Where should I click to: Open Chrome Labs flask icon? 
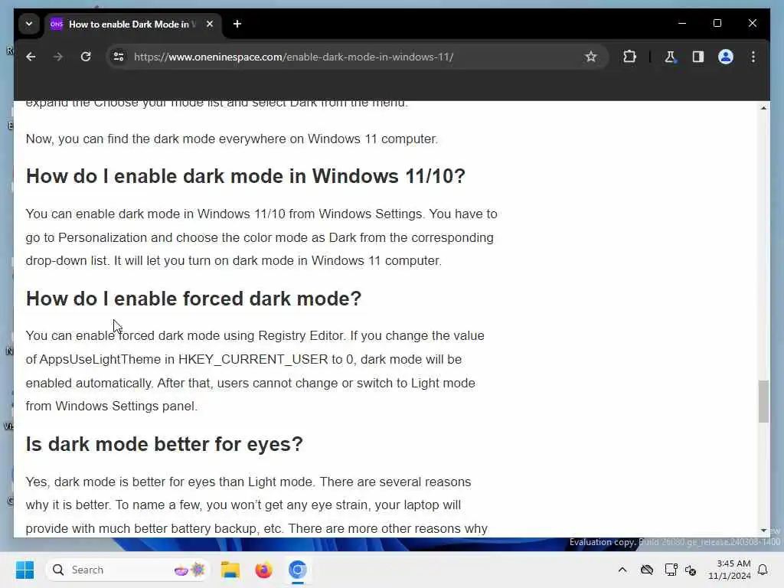click(670, 57)
